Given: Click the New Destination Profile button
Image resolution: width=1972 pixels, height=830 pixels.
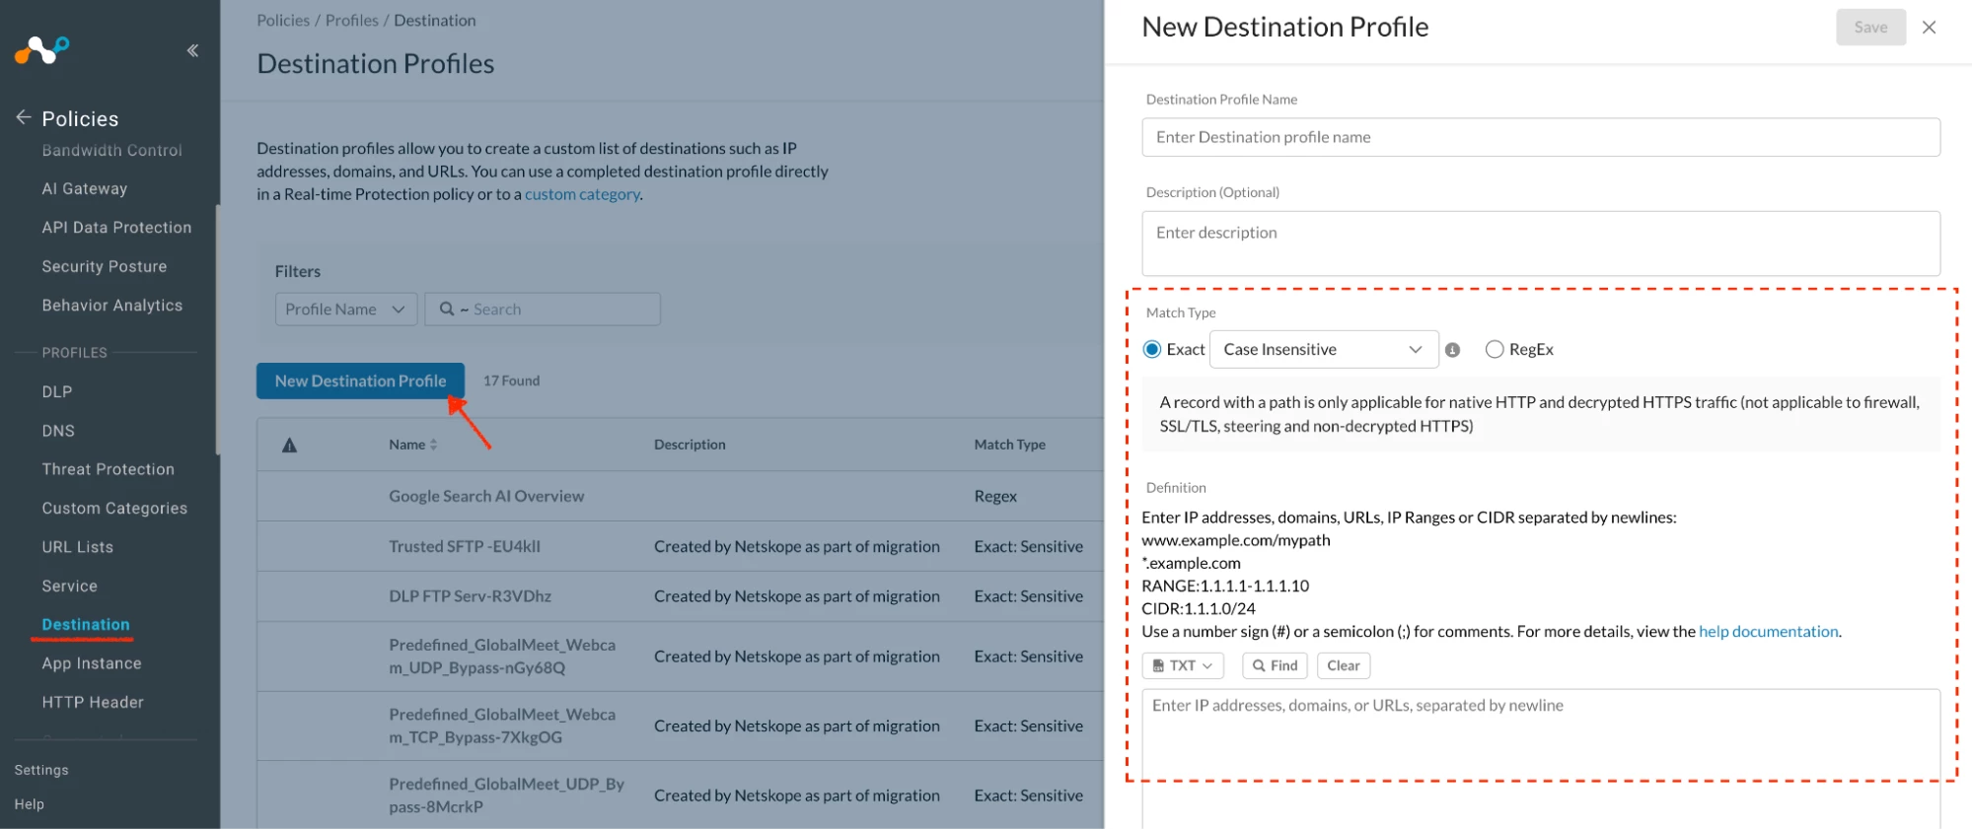Looking at the screenshot, I should coord(360,381).
